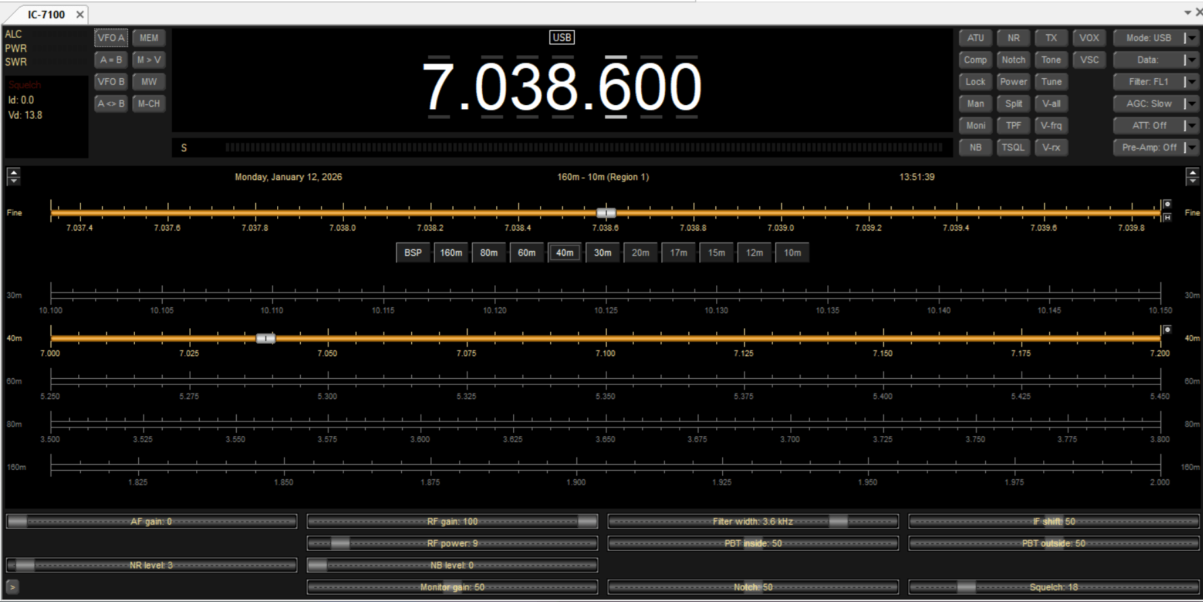Click the dot icon at the end of the 40m band bar

[1167, 330]
